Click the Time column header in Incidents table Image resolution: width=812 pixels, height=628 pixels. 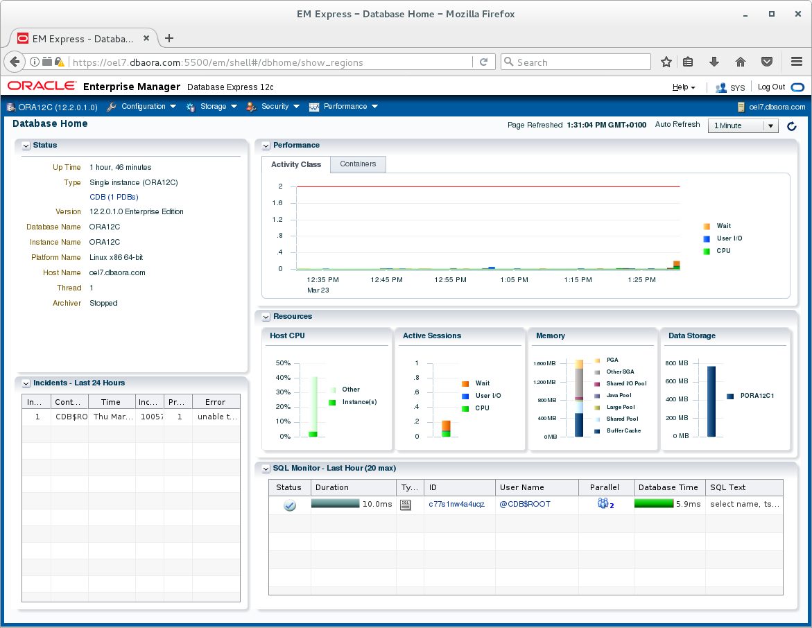click(x=112, y=402)
